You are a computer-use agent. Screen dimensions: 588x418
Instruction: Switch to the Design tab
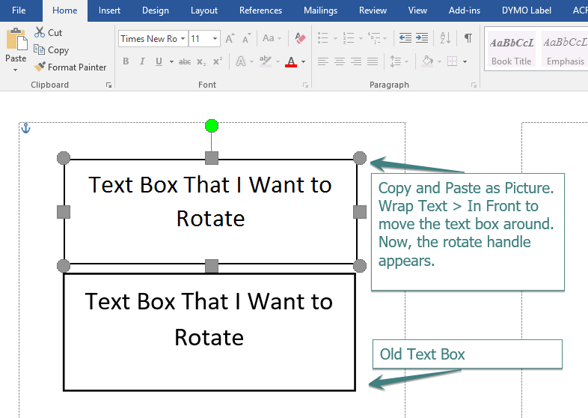156,10
